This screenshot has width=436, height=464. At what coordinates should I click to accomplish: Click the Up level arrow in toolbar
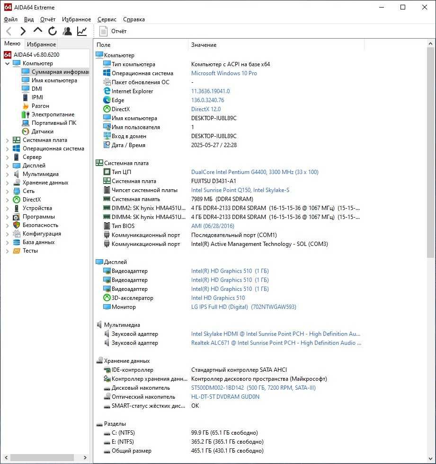tap(37, 30)
